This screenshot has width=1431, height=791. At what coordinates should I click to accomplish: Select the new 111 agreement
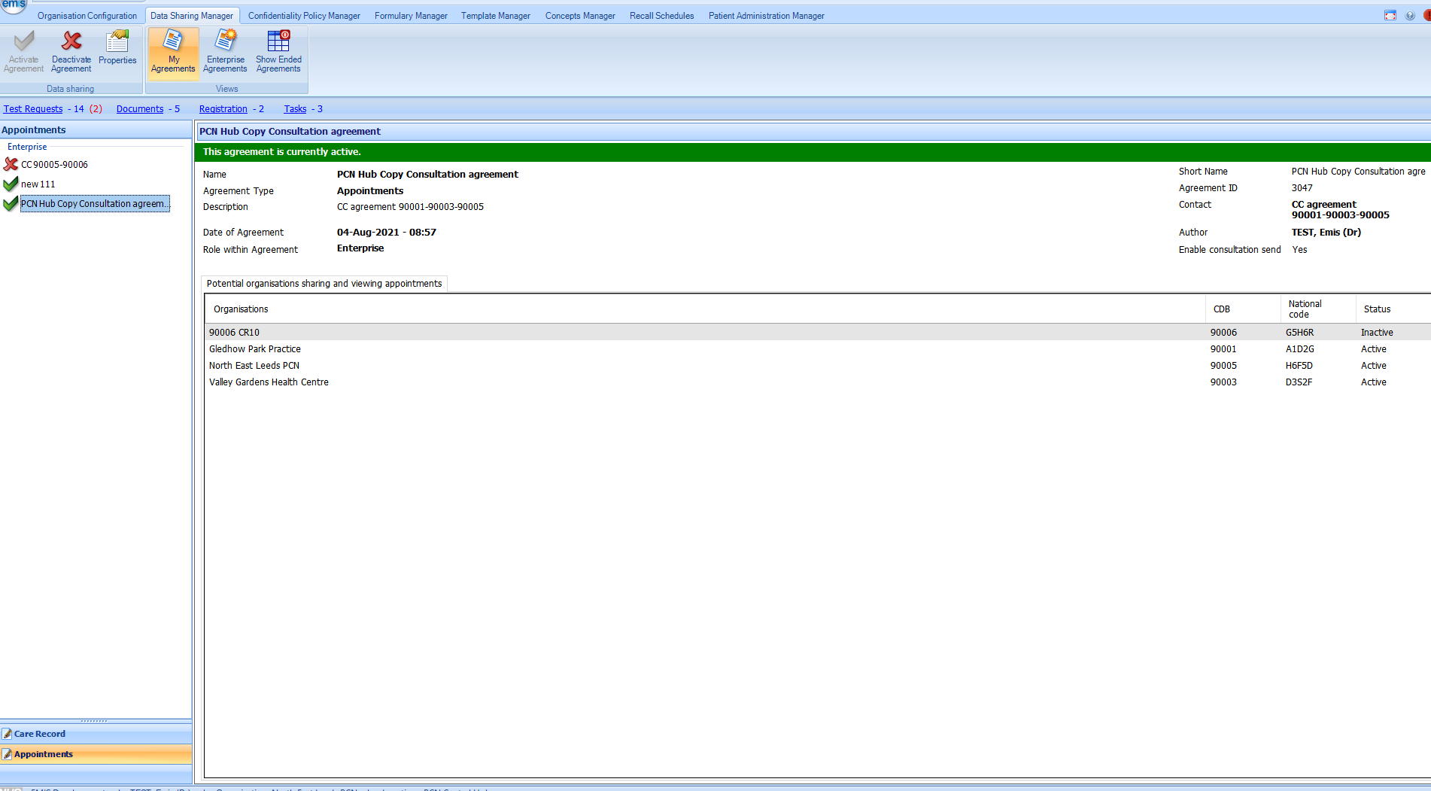click(x=38, y=184)
